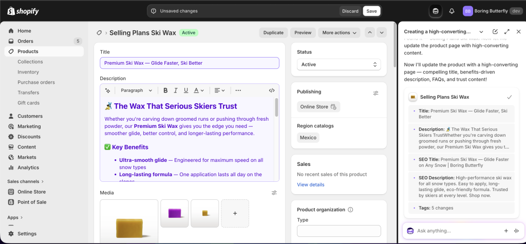Expand the Sidekick panel to full screen
The image size is (526, 244).
[507, 32]
